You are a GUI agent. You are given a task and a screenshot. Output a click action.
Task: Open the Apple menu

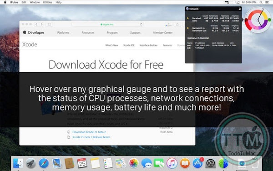coord(5,2)
